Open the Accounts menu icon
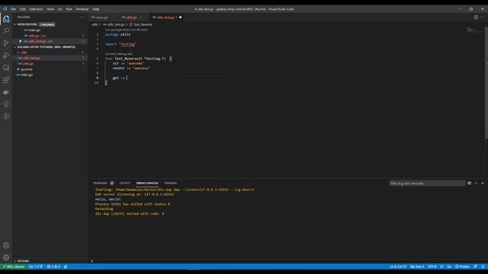The width and height of the screenshot is (488, 274). 6,245
